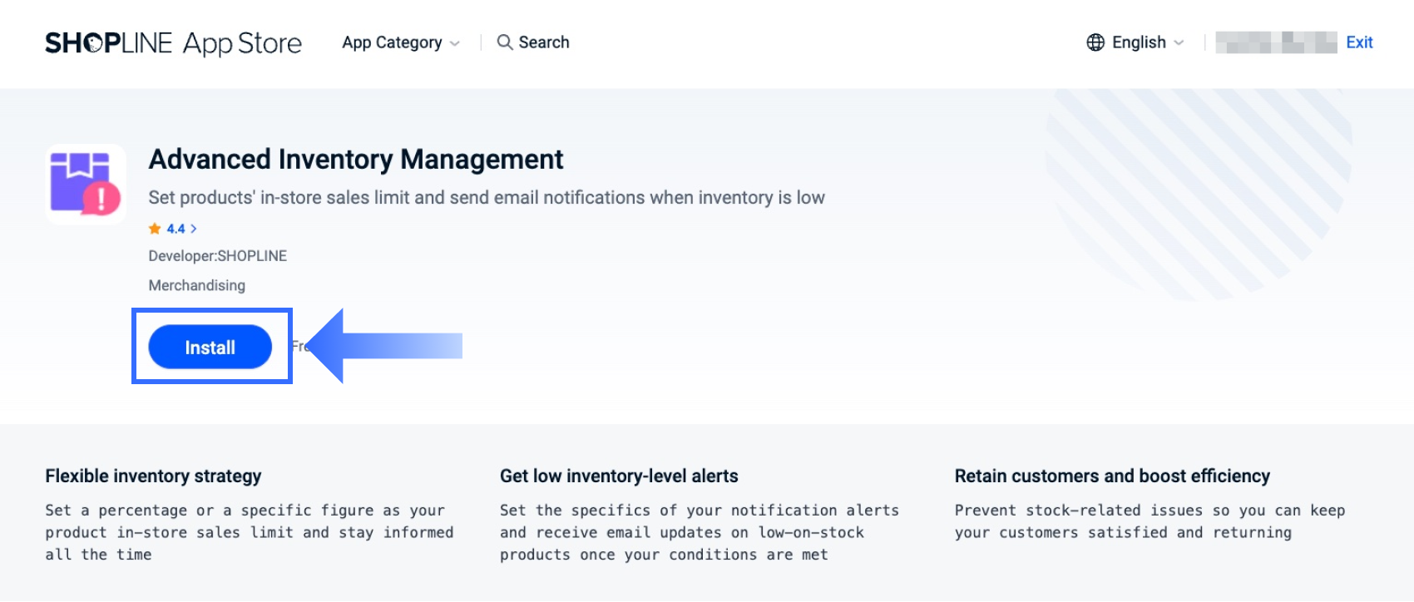Click the globe language icon
This screenshot has width=1414, height=602.
point(1095,42)
